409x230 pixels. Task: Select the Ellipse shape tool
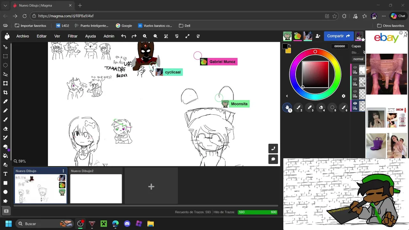(5, 192)
